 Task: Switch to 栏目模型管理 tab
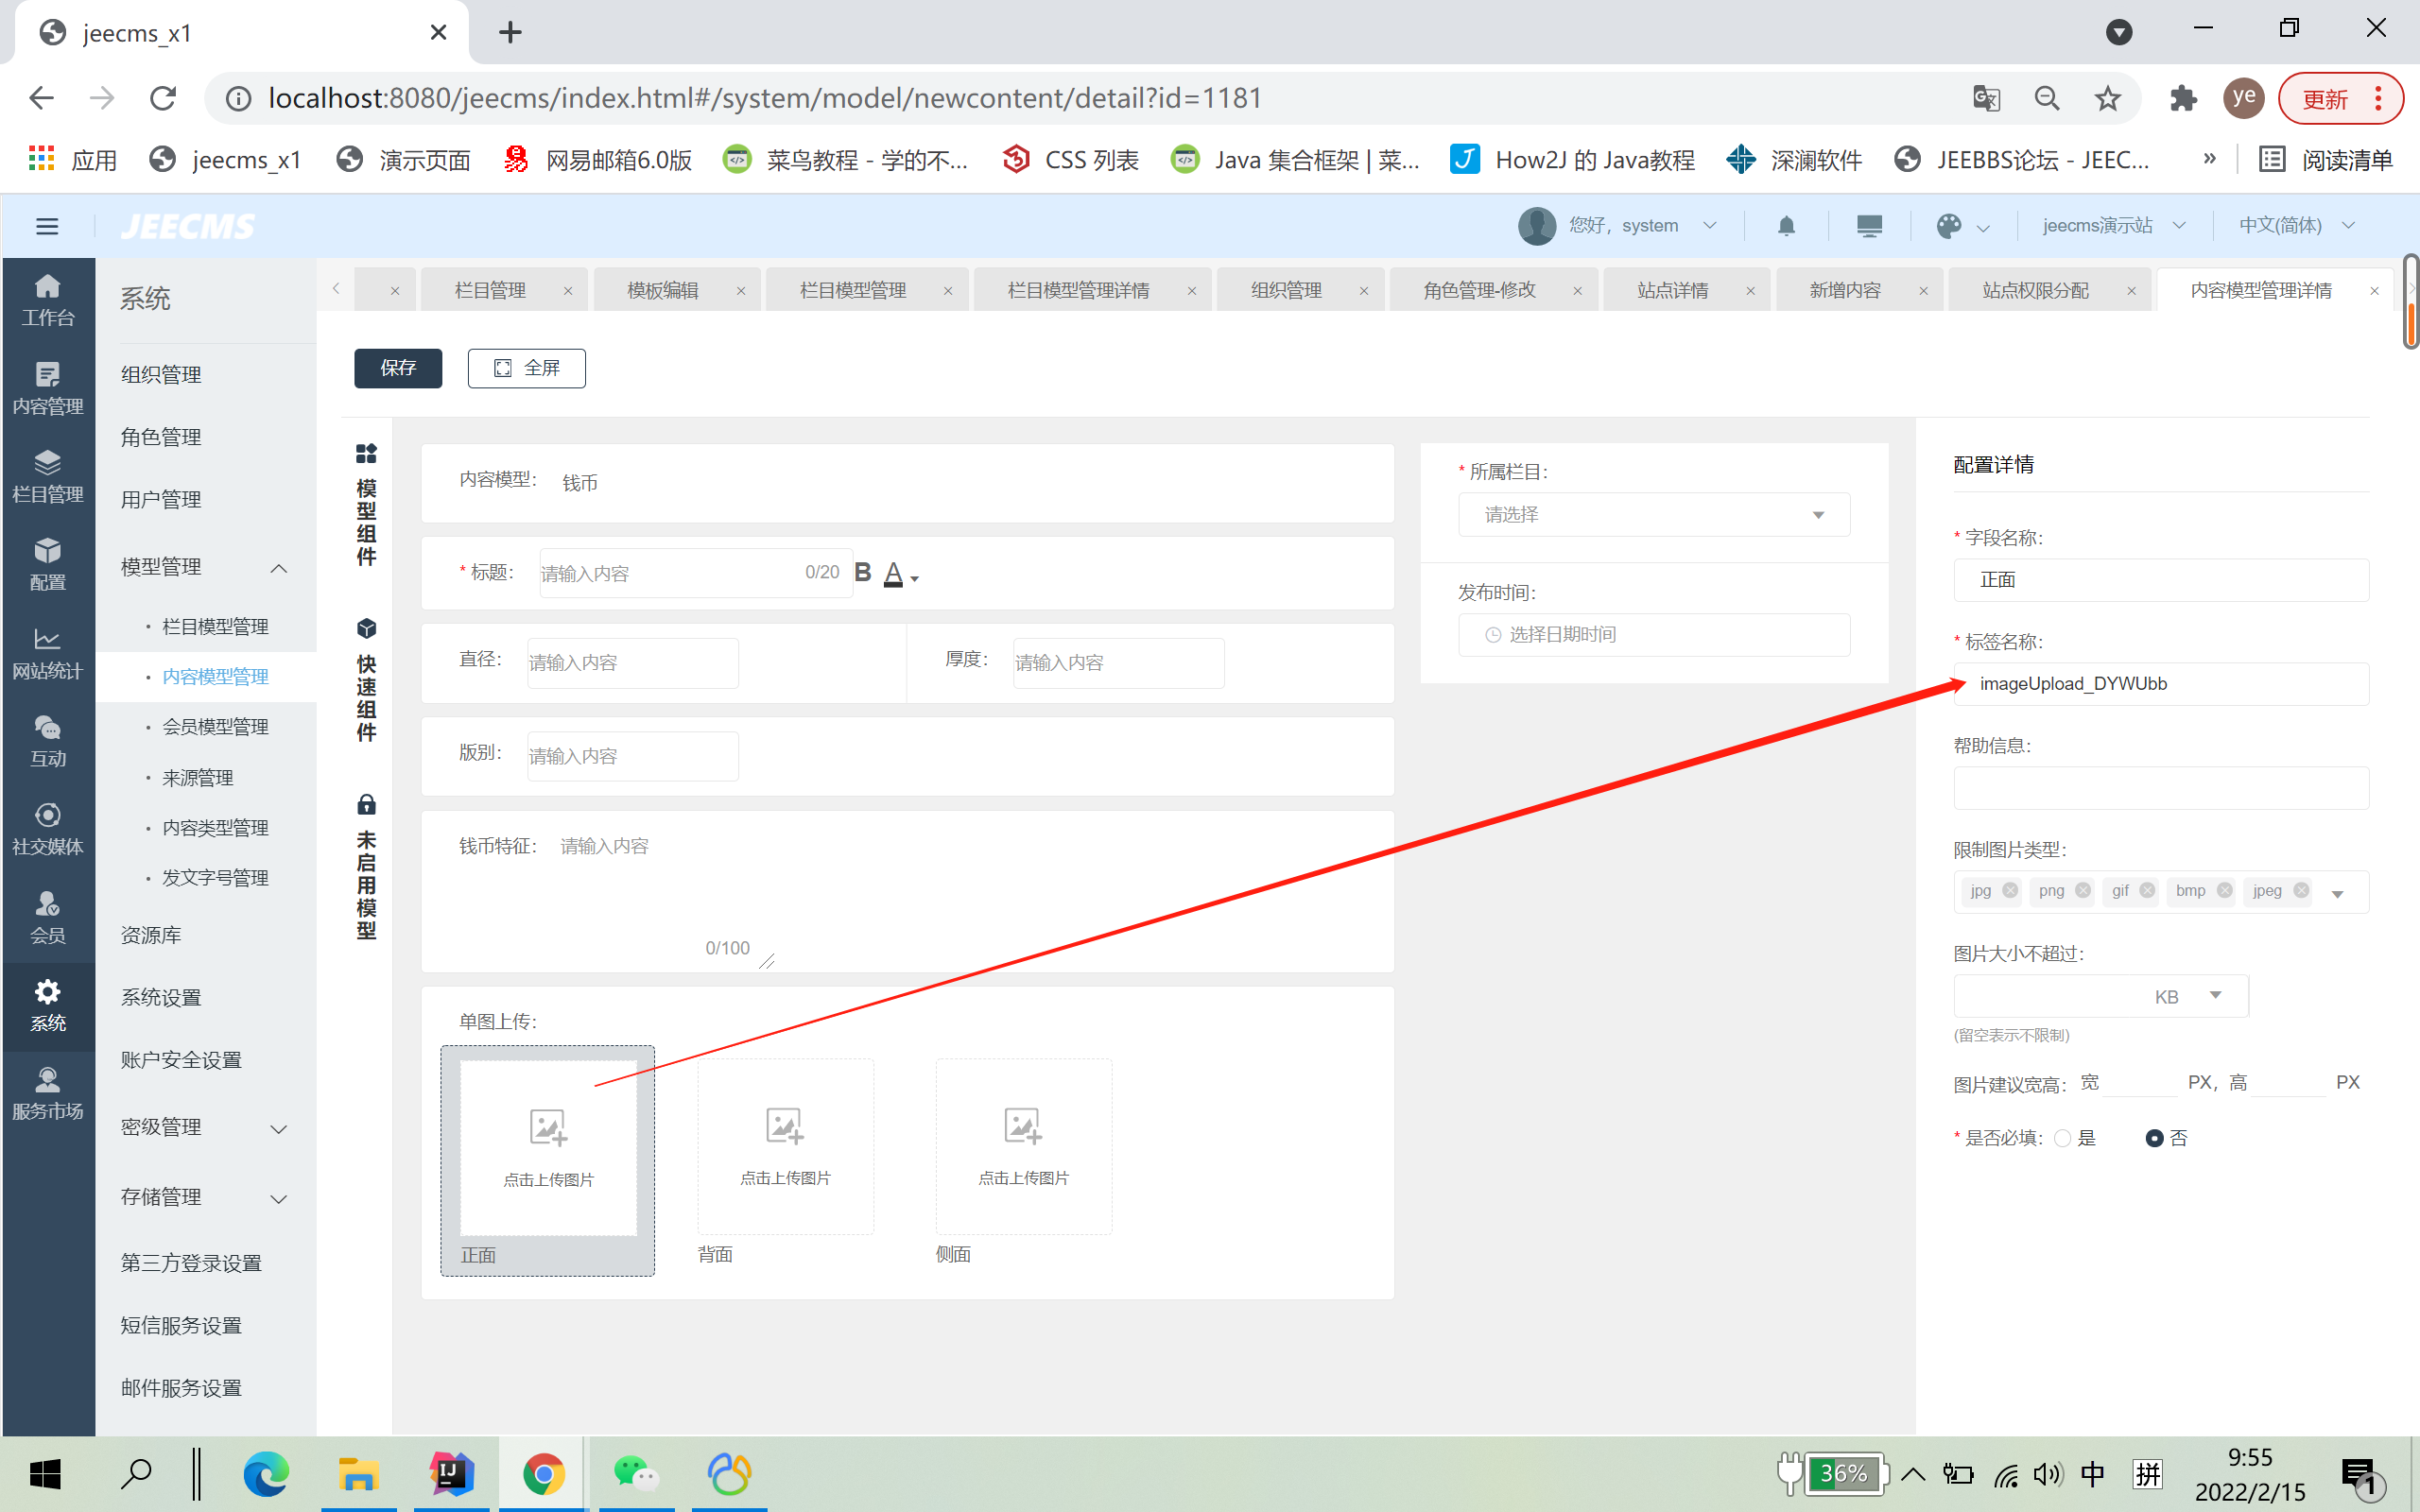[x=852, y=290]
